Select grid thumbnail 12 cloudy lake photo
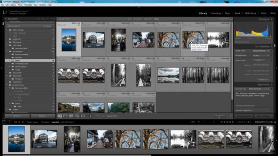 pyautogui.click(x=168, y=75)
